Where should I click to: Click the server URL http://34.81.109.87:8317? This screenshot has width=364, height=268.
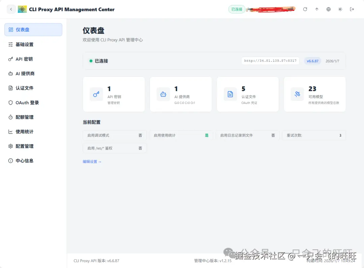pos(270,61)
